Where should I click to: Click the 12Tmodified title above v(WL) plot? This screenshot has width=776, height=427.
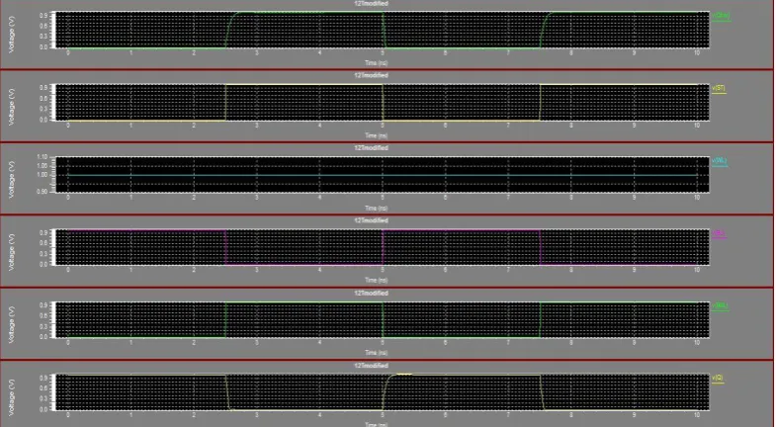pos(371,148)
